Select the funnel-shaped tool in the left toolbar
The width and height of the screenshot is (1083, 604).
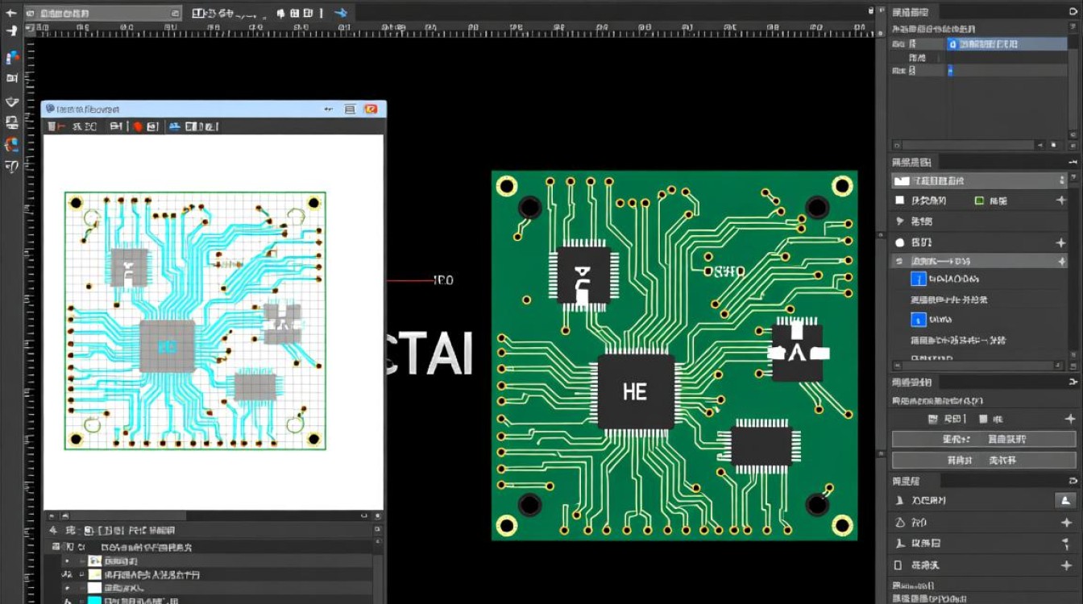12,101
